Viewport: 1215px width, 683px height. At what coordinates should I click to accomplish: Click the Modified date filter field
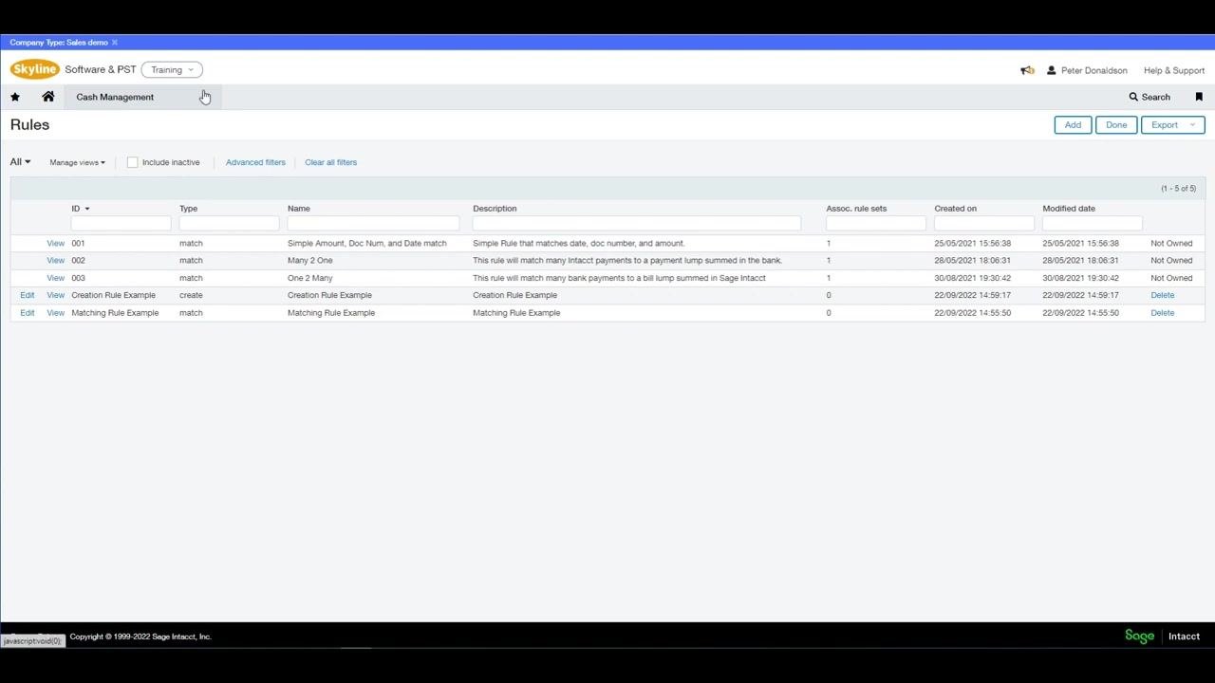point(1092,224)
